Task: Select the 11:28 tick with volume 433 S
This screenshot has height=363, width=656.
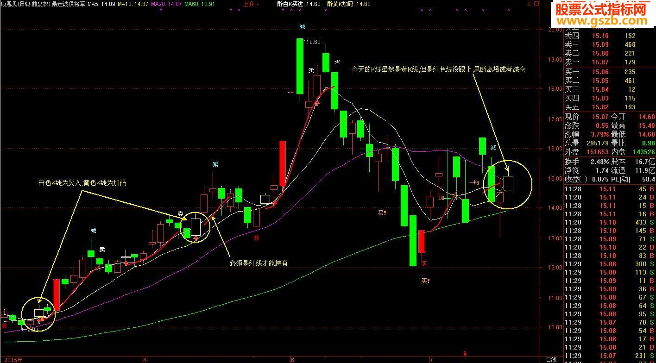Action: pos(610,222)
